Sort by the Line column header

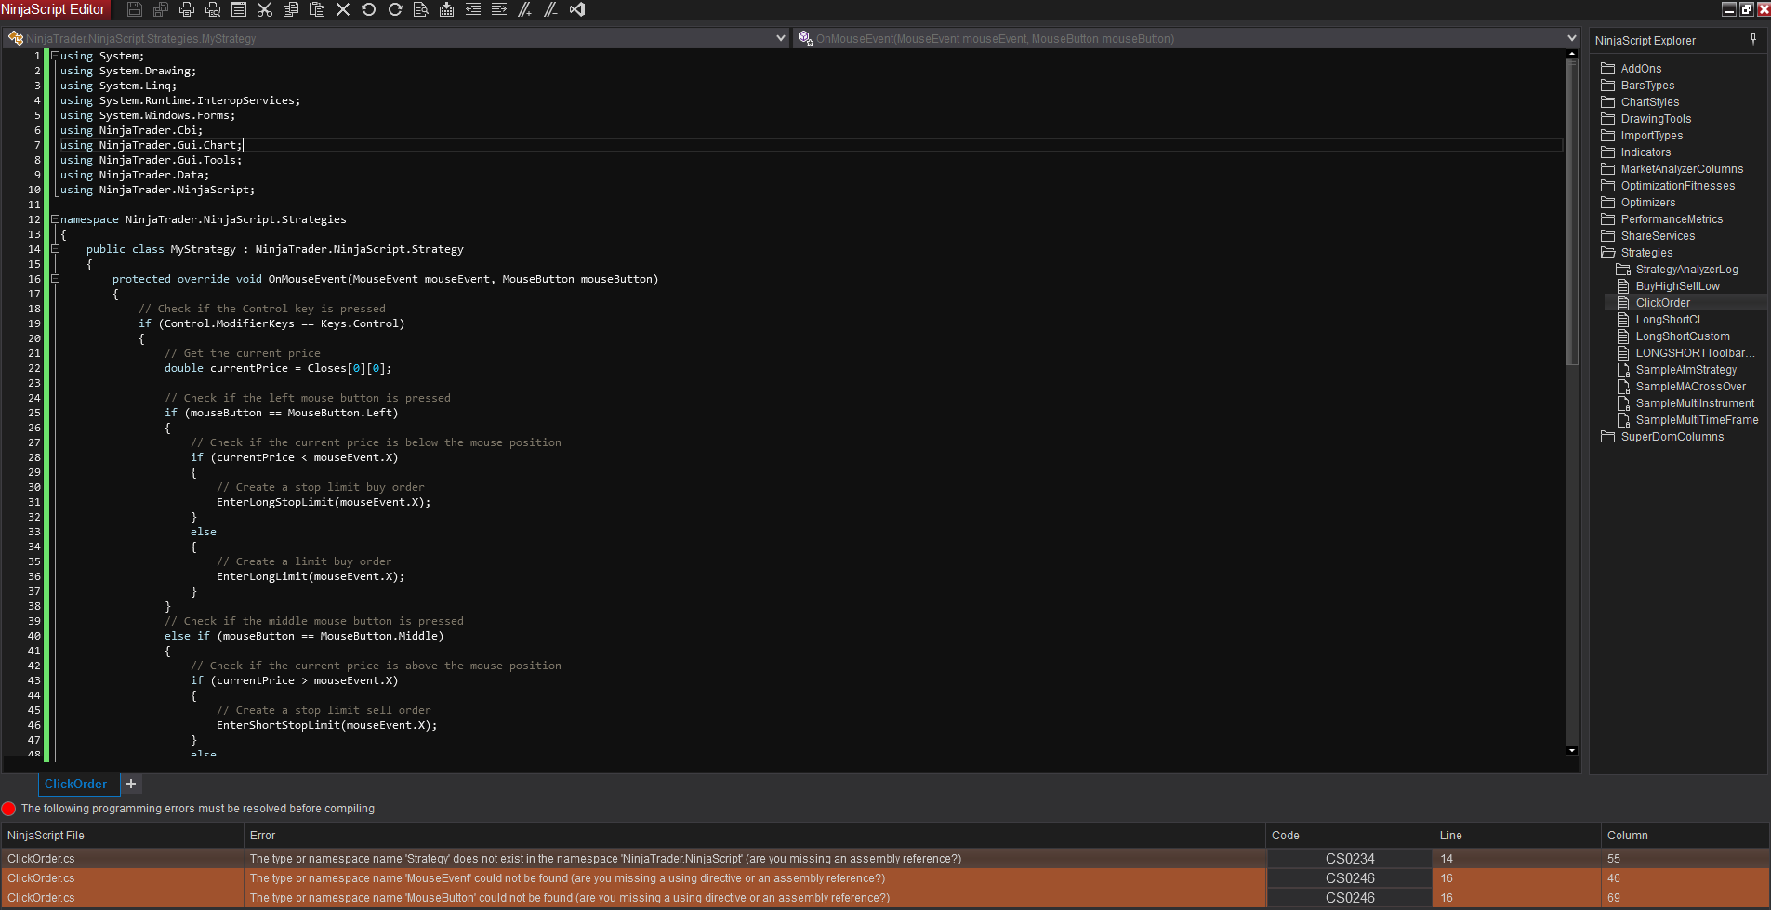[x=1518, y=836]
